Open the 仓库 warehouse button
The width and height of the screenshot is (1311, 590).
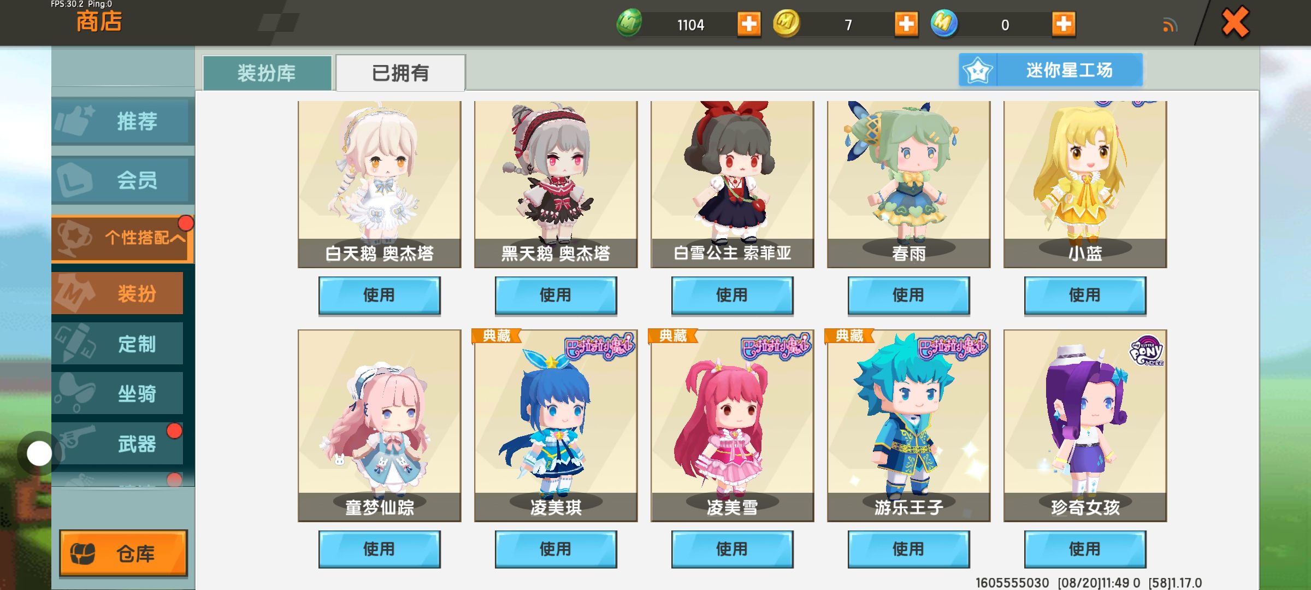(123, 553)
